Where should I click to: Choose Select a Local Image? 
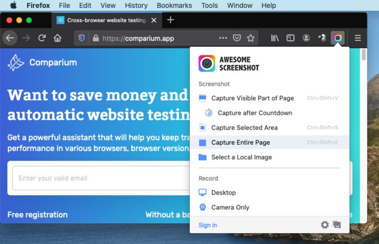269,157
